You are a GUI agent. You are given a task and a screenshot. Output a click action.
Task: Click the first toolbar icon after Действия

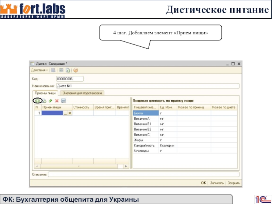pyautogui.click(x=53, y=70)
